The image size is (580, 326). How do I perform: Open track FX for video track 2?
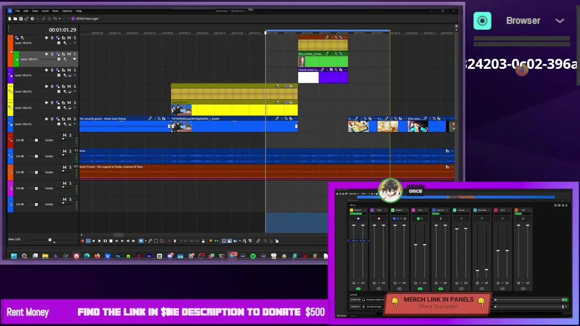pyautogui.click(x=63, y=54)
